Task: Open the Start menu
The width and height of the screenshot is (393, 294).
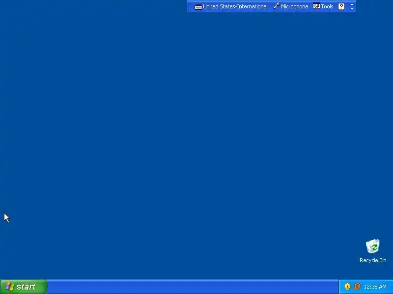Action: click(23, 287)
